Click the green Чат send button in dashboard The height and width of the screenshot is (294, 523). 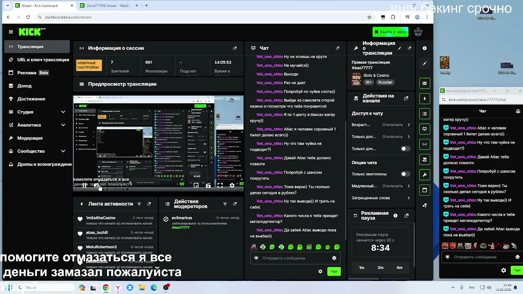(x=334, y=271)
